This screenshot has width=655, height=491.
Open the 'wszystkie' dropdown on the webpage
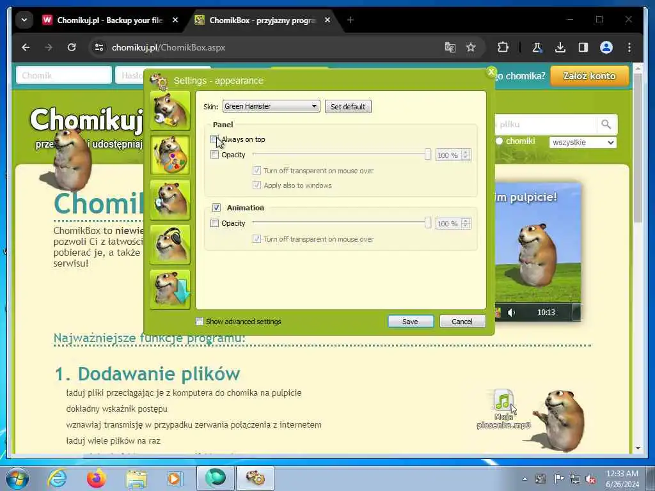pyautogui.click(x=583, y=143)
